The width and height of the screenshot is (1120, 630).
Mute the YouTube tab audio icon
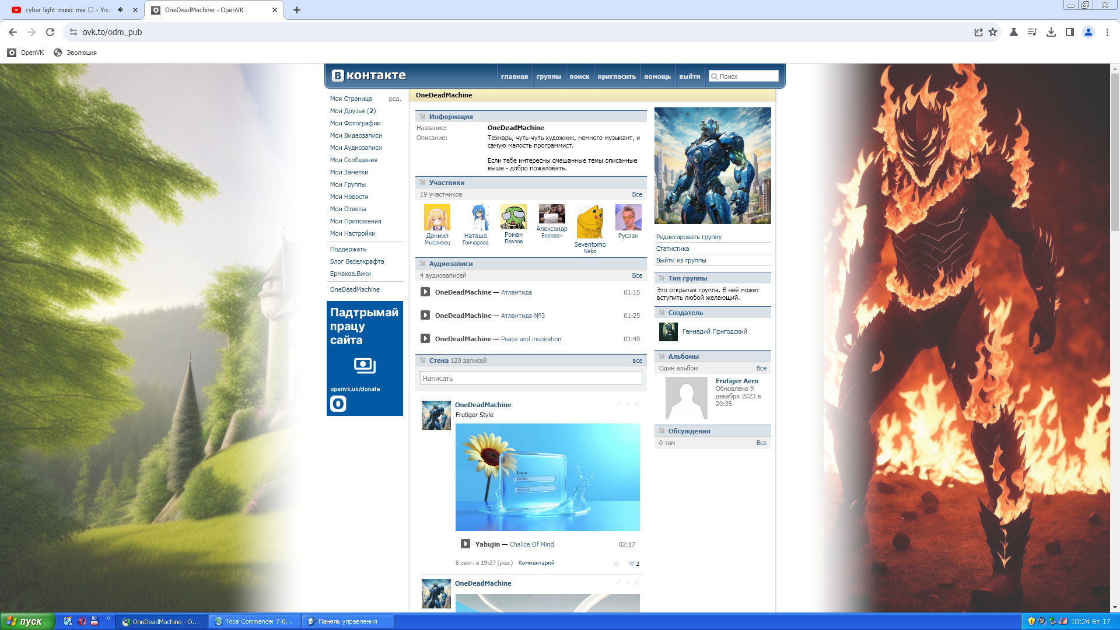(121, 10)
